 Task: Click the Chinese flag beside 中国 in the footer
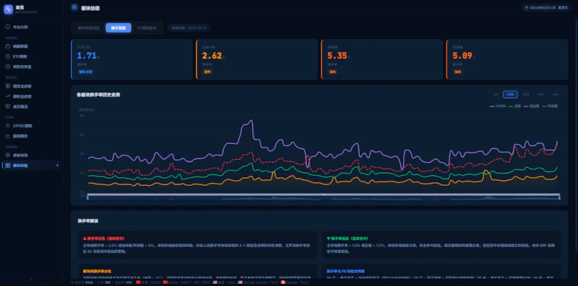(x=139, y=282)
